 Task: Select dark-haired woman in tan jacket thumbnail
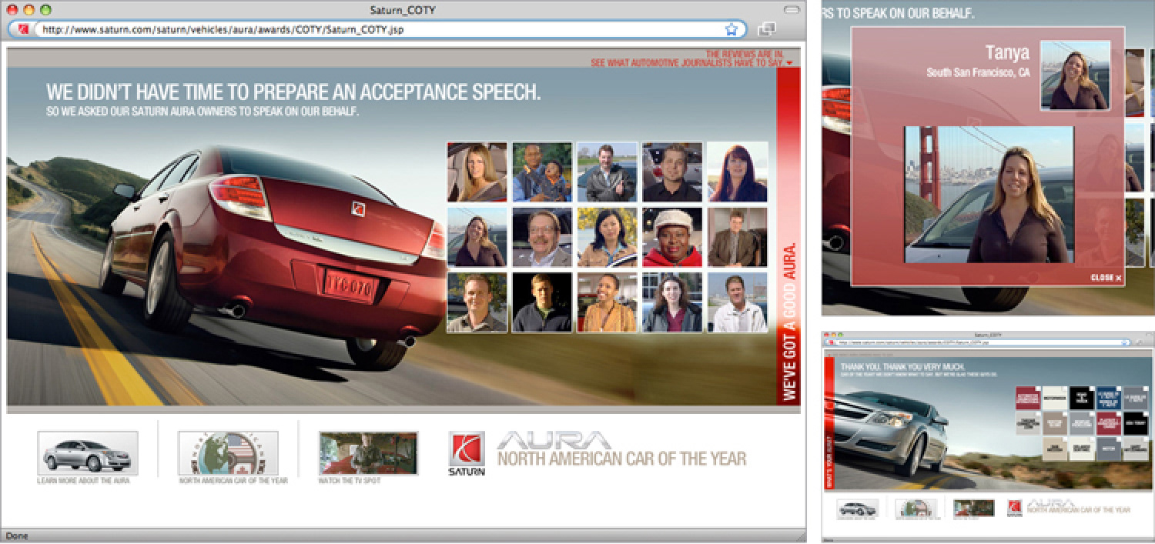[608, 237]
